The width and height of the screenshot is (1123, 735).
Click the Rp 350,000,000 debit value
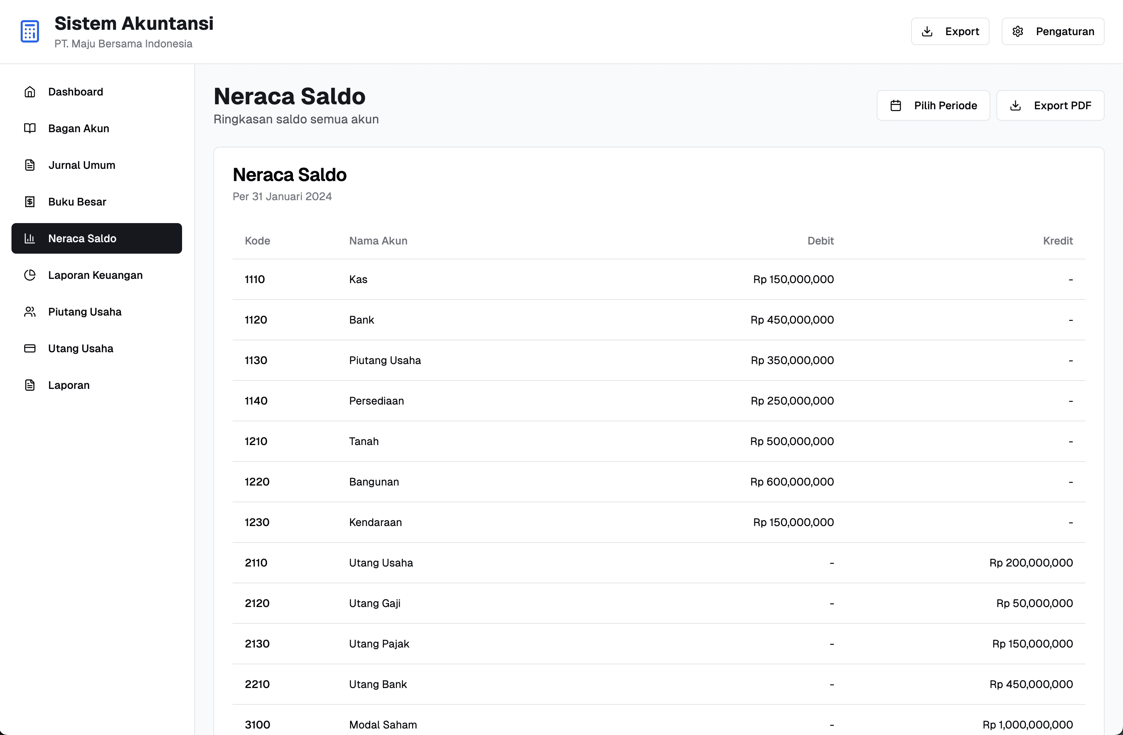coord(792,361)
